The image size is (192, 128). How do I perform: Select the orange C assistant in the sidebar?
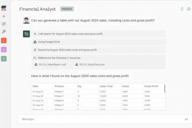click(x=4, y=40)
